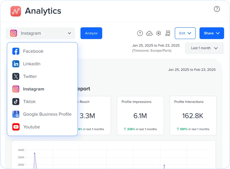The width and height of the screenshot is (230, 169).
Task: Open the Edit dropdown
Action: click(x=185, y=33)
